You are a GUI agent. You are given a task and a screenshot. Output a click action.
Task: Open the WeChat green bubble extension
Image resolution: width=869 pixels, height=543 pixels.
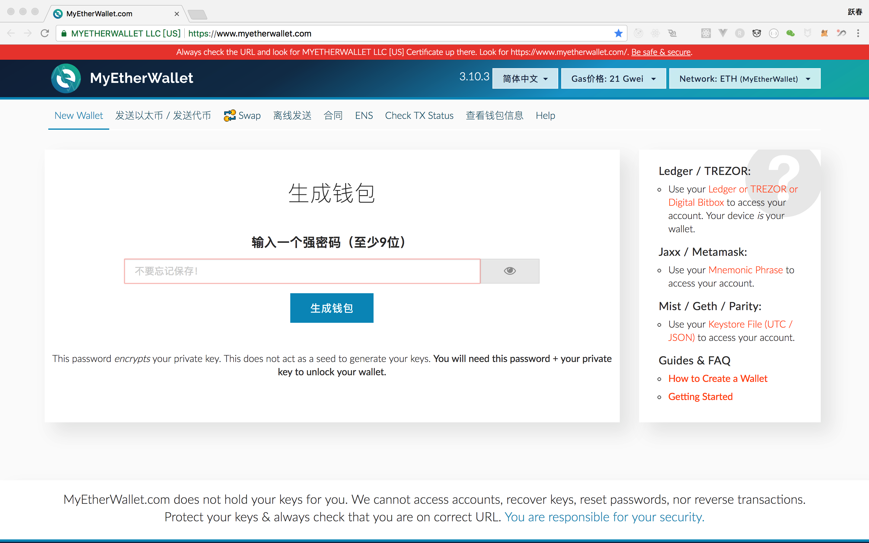tap(790, 33)
